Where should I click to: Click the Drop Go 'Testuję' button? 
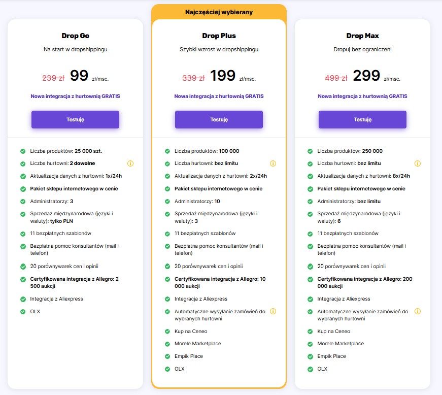tap(75, 120)
